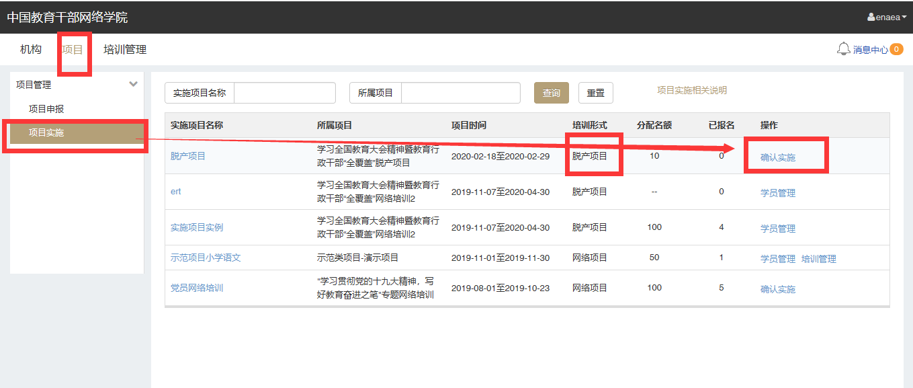This screenshot has width=913, height=388.
Task: Open the ert project link
Action: tap(176, 192)
